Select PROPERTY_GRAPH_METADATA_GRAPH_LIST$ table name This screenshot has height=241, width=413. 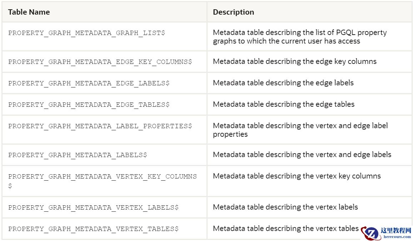[86, 33]
